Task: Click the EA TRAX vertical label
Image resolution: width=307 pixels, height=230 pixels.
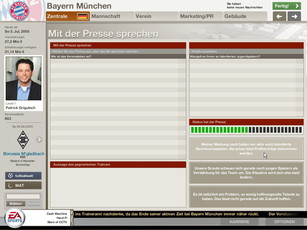Action: [x=72, y=218]
